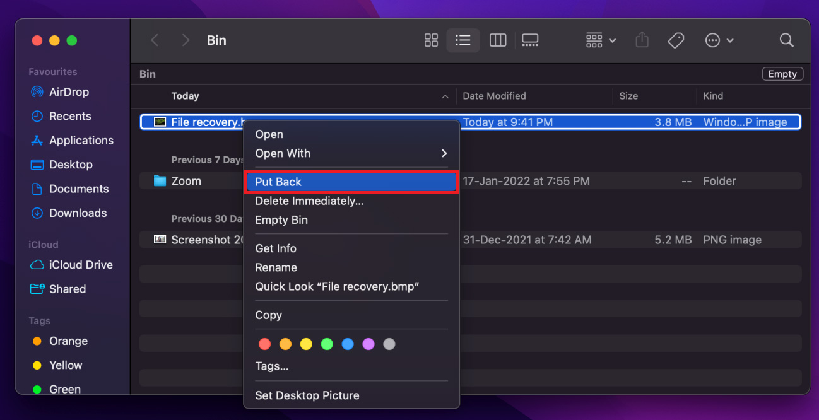Start a search with the magnifier icon
This screenshot has height=420, width=819.
(786, 40)
